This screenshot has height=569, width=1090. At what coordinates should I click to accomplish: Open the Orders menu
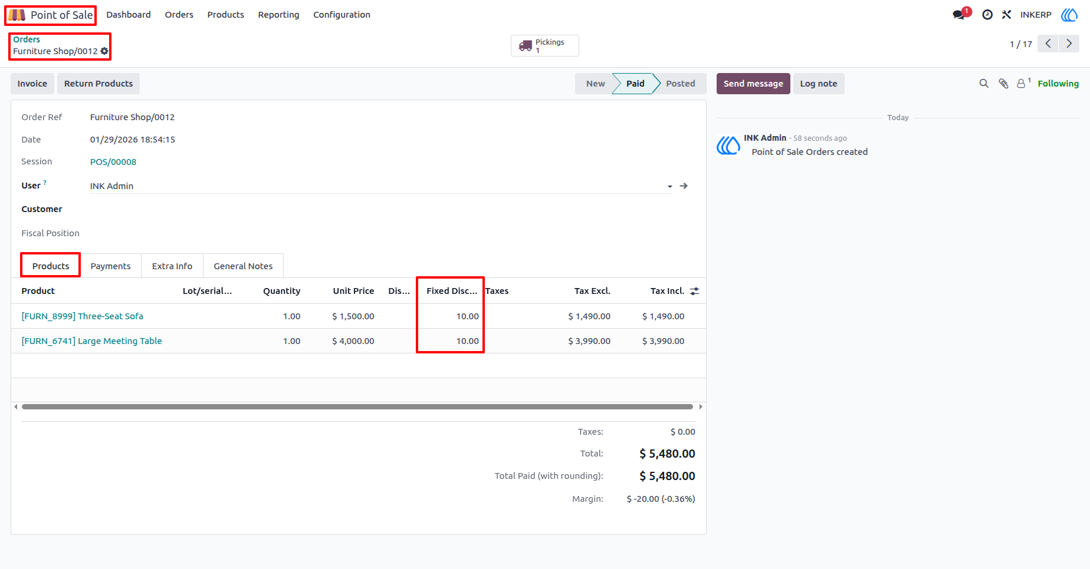(179, 15)
